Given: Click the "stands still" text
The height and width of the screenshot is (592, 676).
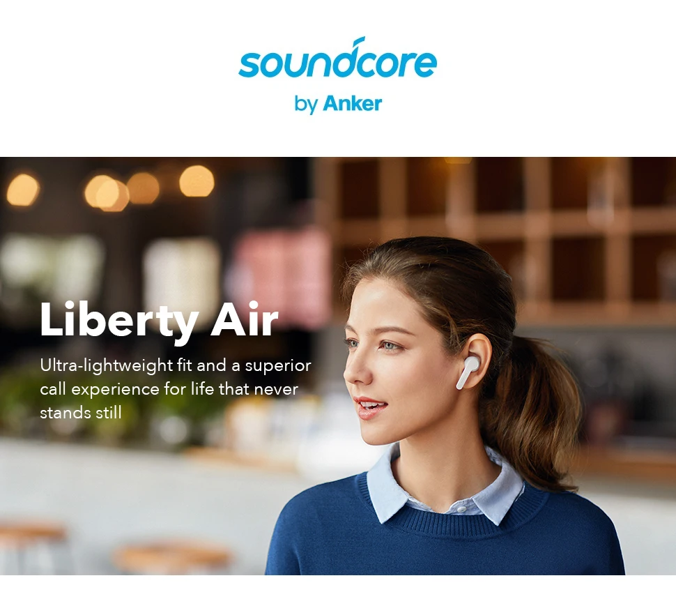Looking at the screenshot, I should 81,413.
